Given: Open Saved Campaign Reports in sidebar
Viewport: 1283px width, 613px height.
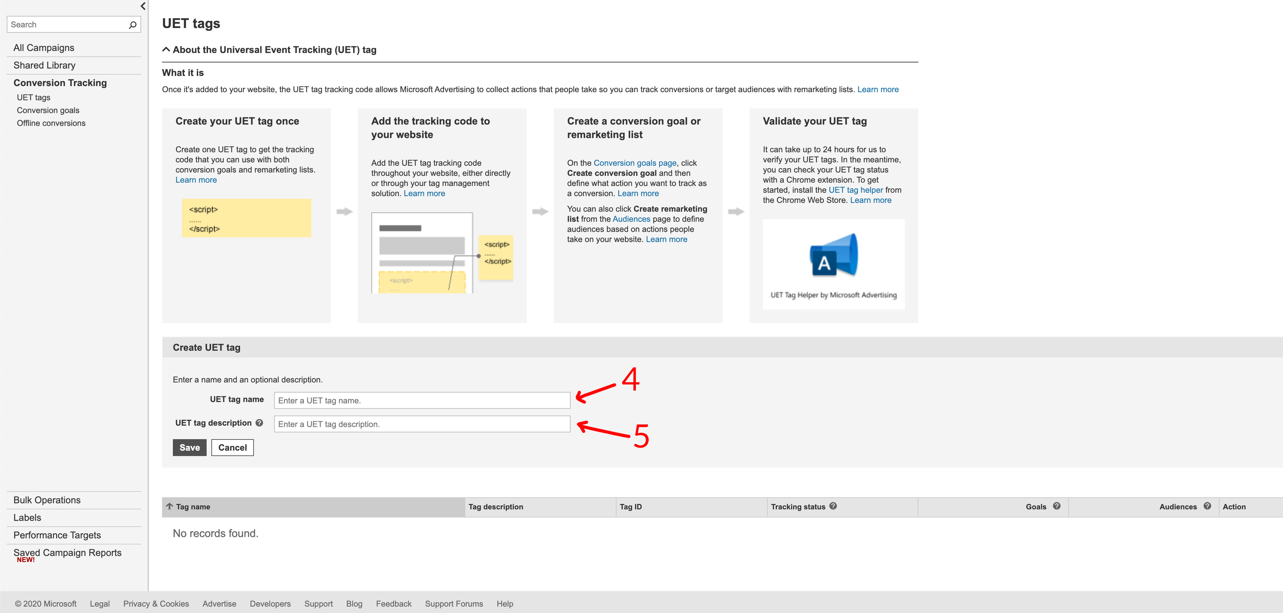Looking at the screenshot, I should click(67, 553).
